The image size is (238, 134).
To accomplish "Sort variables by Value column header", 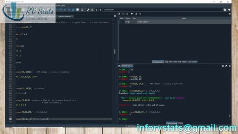I will click(184, 18).
